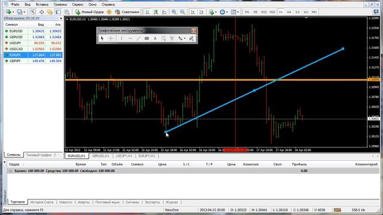Select the text label tool
Image resolution: width=383 pixels, height=215 pixels.
click(x=172, y=38)
